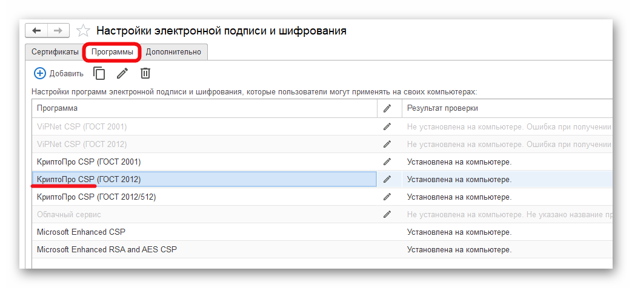Open the Дополнительно tab
The width and height of the screenshot is (632, 288).
pyautogui.click(x=174, y=52)
